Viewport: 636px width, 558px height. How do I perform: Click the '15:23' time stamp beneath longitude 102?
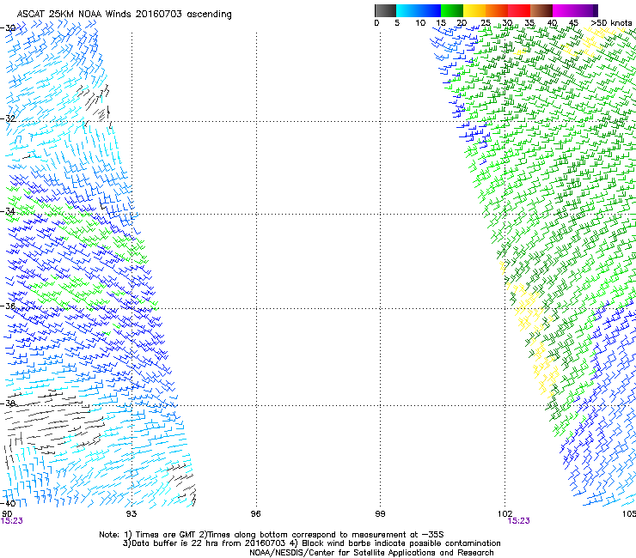click(x=518, y=521)
